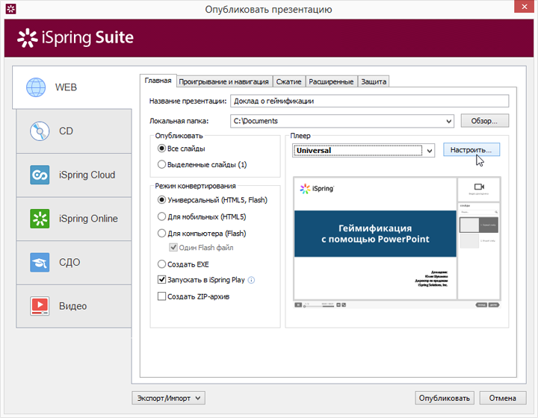Click the preview player progress bar
Viewport: 538px width, 418px height.
tap(319, 305)
